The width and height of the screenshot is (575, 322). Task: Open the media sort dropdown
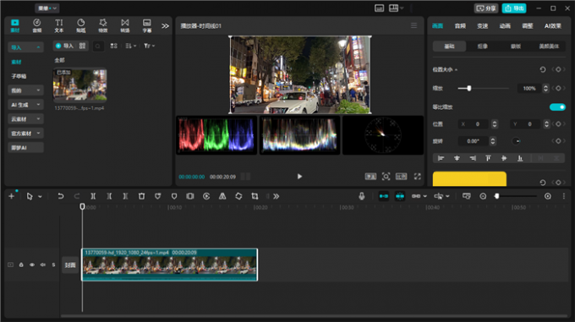point(130,46)
